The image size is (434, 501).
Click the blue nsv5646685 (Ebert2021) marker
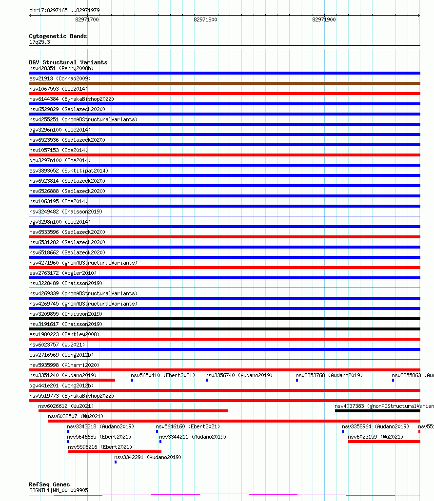coord(68,441)
